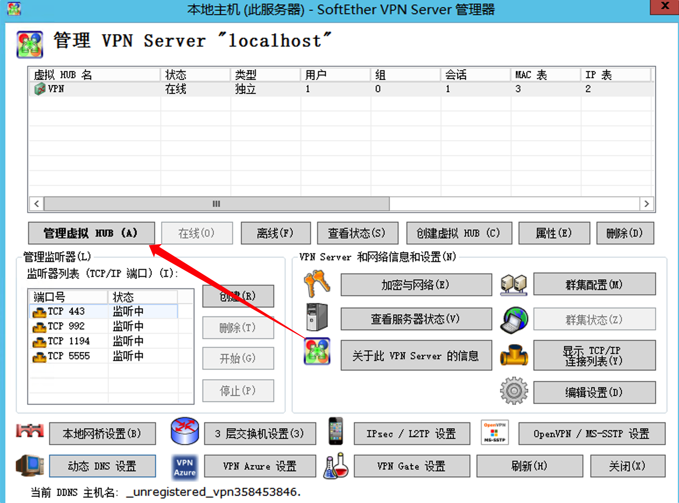
Task: Open hub 属性(E)
Action: tap(554, 233)
